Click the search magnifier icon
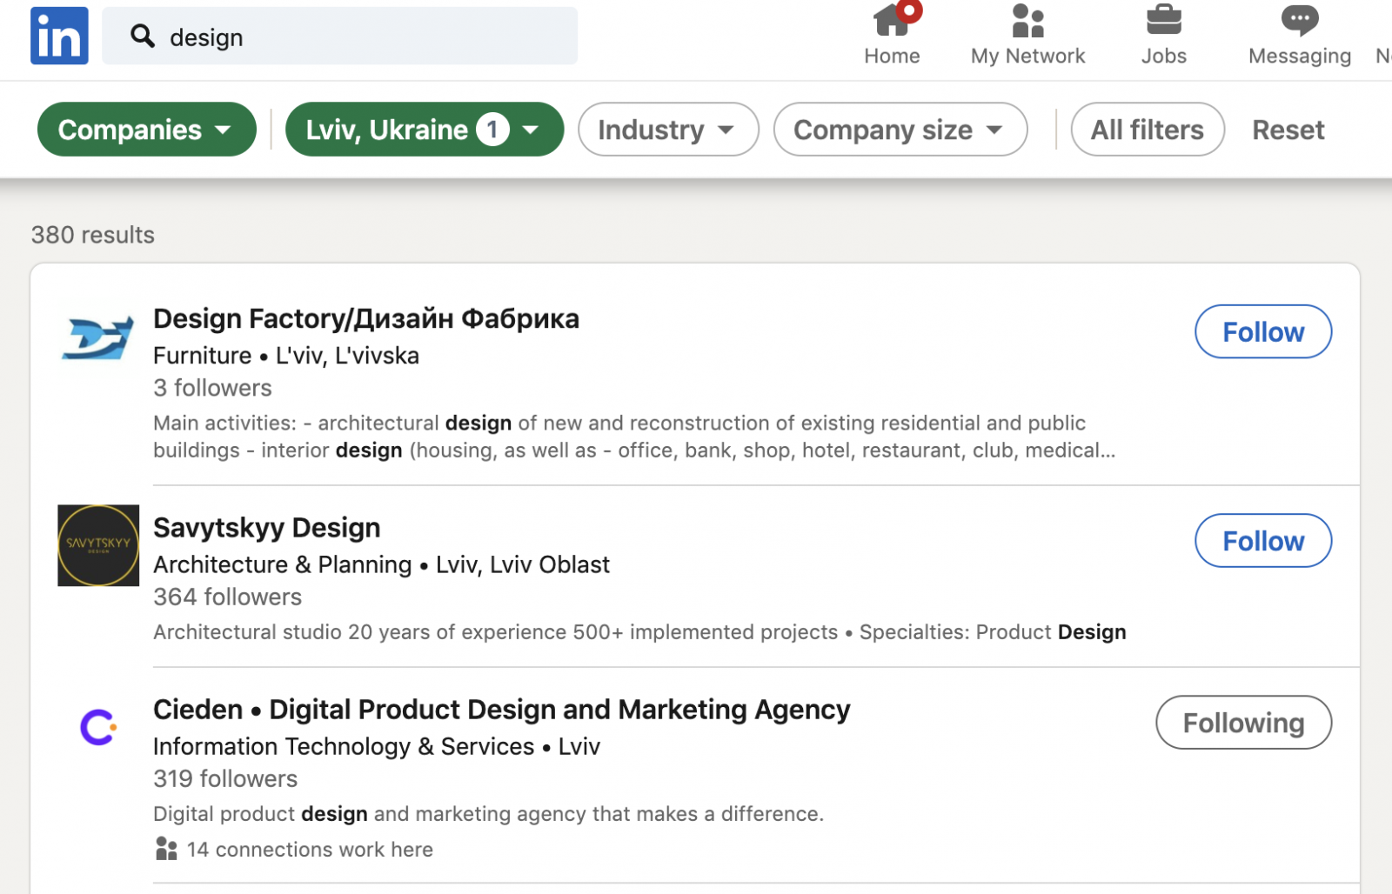The image size is (1392, 894). tap(143, 36)
